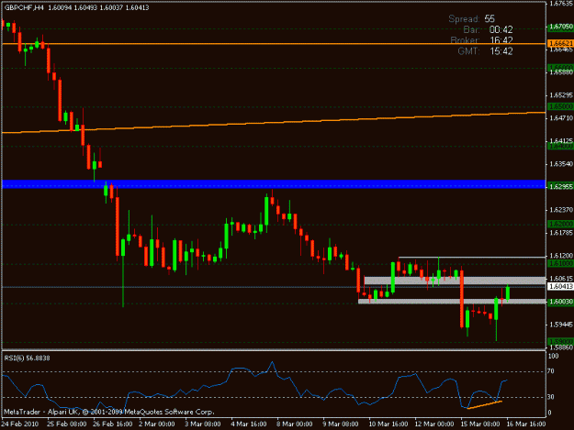Select the orange divergence line on RSI
574x430 pixels.
pyautogui.click(x=484, y=405)
